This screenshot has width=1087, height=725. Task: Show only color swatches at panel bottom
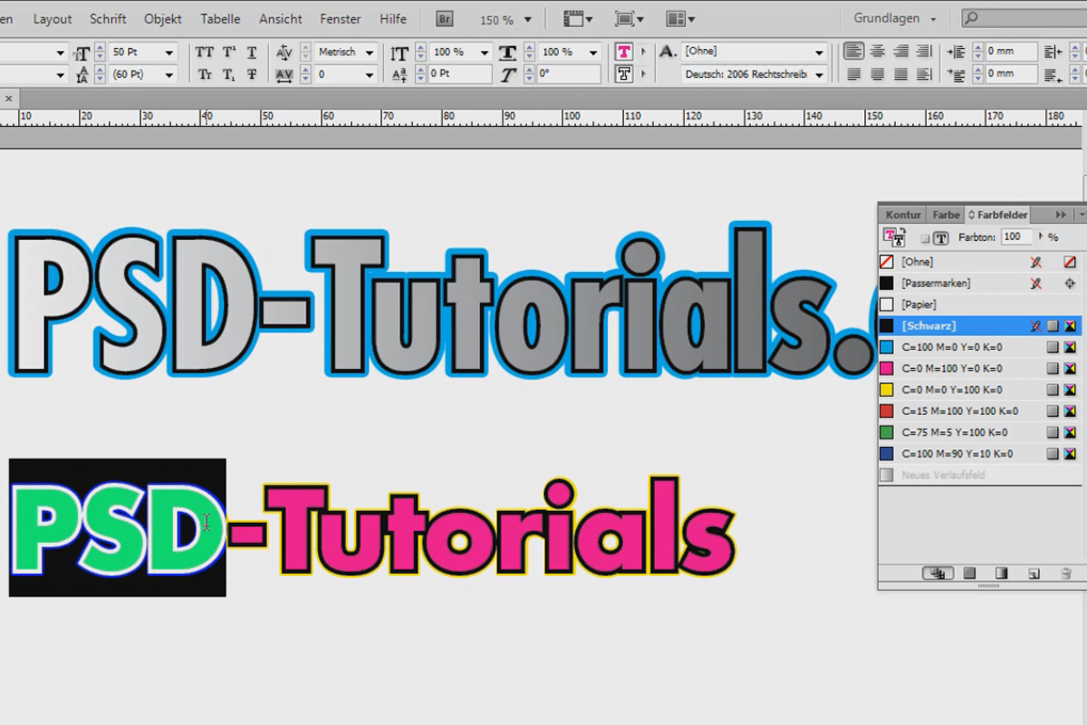(969, 573)
